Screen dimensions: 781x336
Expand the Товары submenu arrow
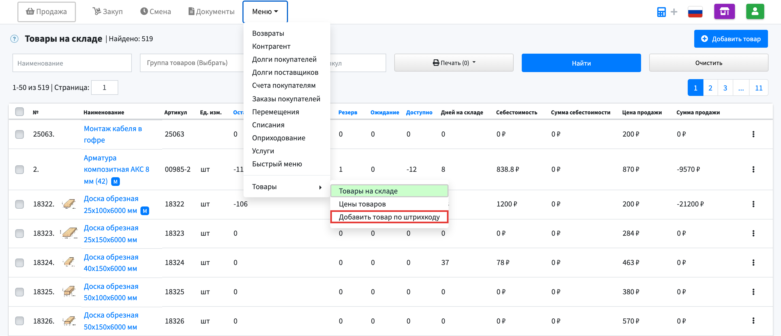coord(320,187)
